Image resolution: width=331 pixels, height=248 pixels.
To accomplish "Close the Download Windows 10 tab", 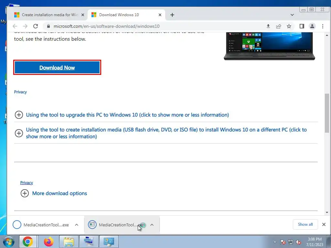I will [x=160, y=15].
